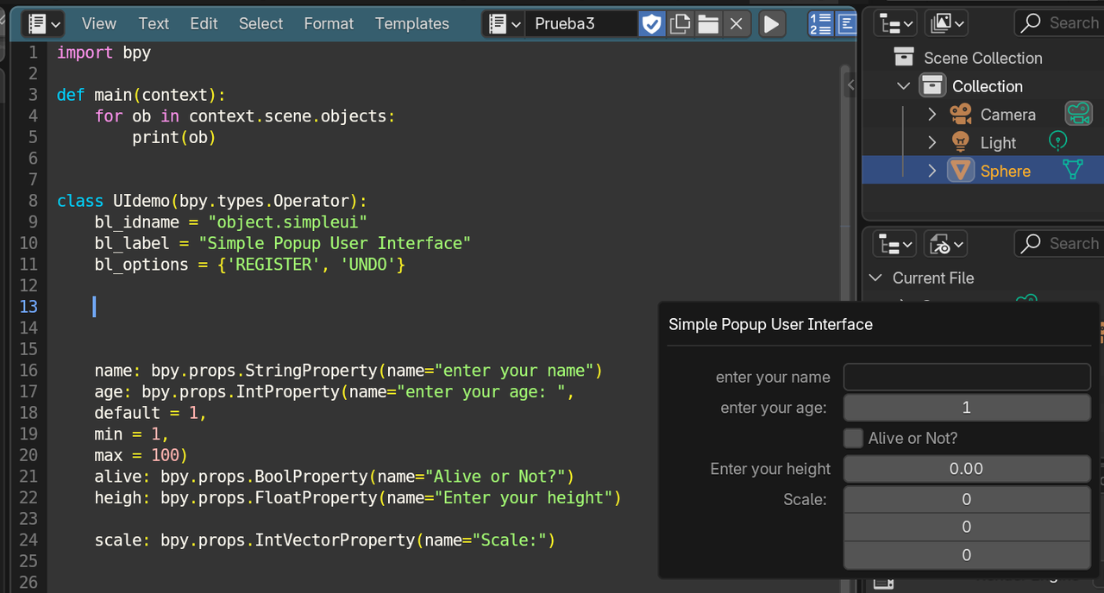The image size is (1104, 593).
Task: Click the orange Camera object icon
Action: click(960, 114)
